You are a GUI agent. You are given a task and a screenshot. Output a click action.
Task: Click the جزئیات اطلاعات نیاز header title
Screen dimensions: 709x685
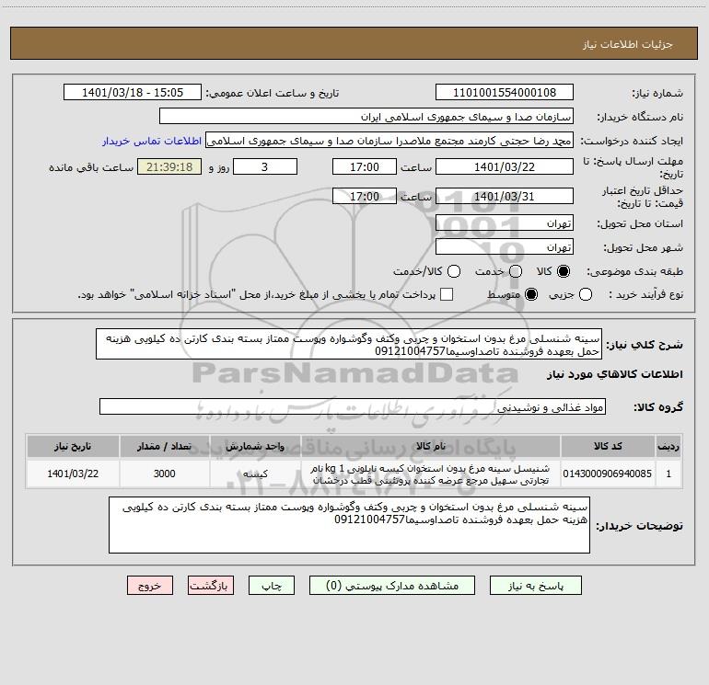[x=628, y=44]
